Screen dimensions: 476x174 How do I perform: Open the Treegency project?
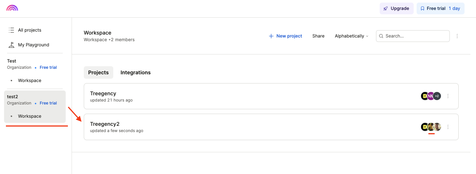[103, 94]
